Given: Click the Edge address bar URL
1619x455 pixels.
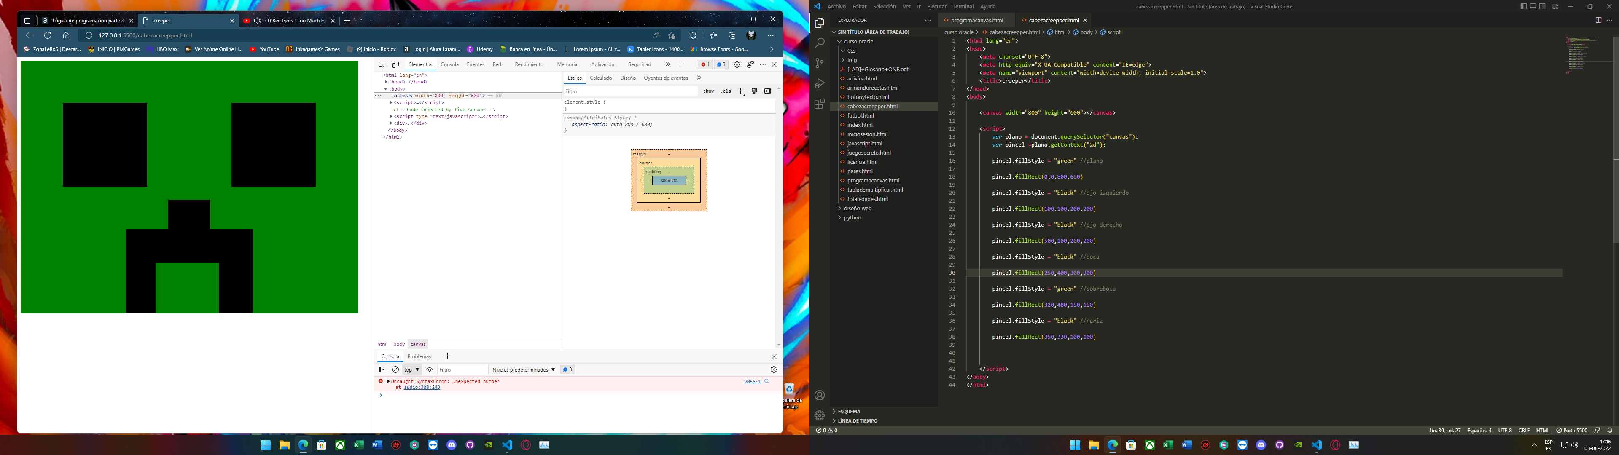Looking at the screenshot, I should coord(145,35).
